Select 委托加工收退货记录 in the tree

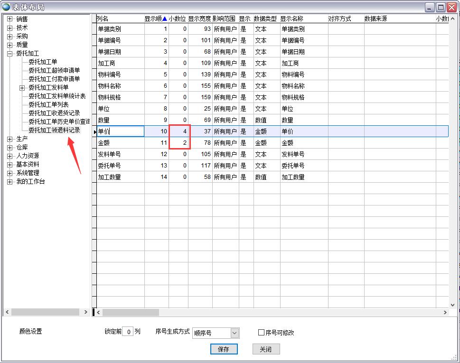coord(54,113)
